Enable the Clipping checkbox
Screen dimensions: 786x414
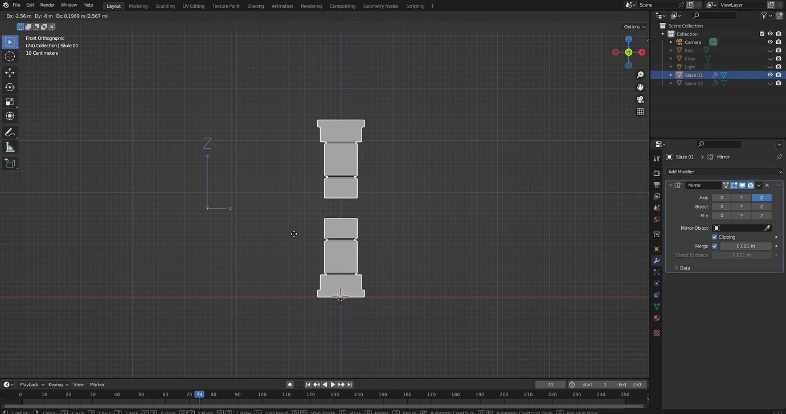[x=715, y=237]
